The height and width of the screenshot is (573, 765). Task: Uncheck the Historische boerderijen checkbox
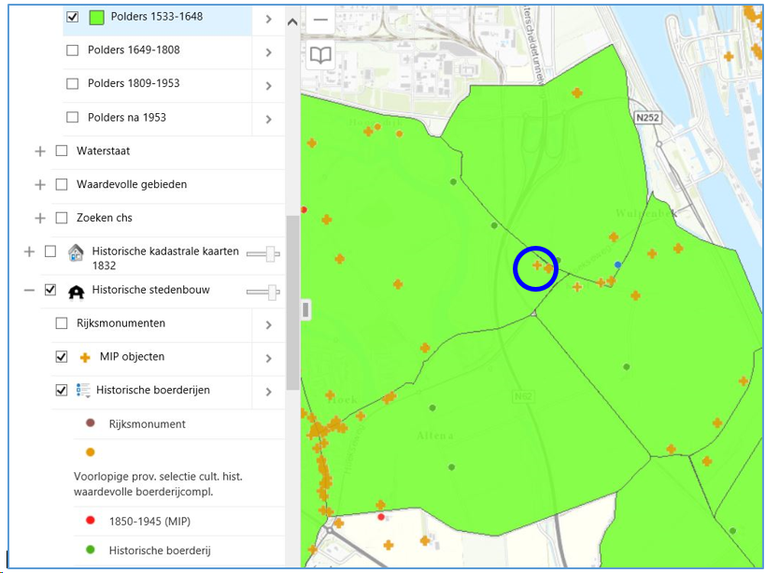[x=62, y=390]
